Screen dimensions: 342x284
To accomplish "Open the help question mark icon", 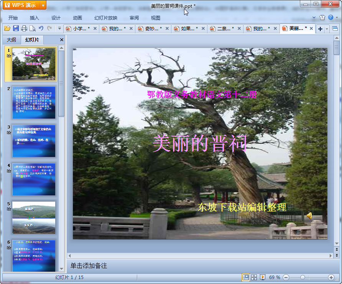I will (x=330, y=17).
